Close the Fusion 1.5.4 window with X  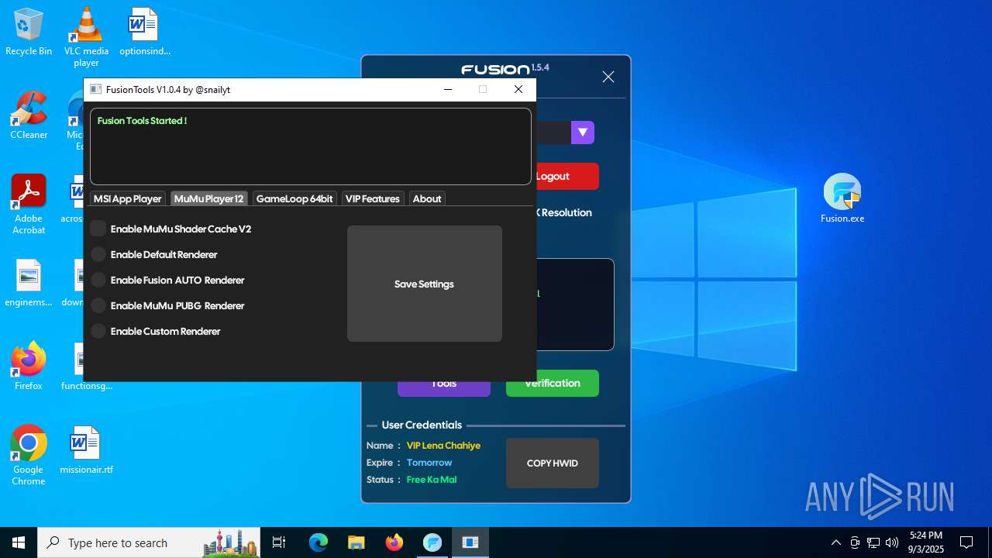click(608, 77)
